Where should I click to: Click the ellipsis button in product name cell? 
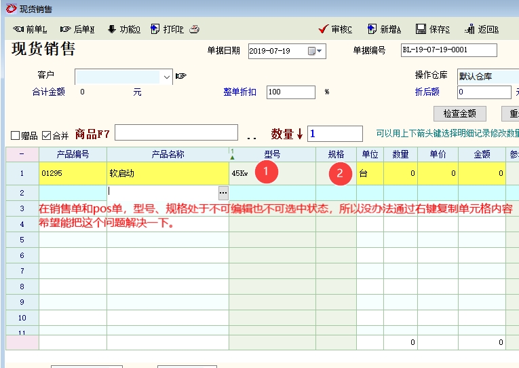tap(223, 192)
